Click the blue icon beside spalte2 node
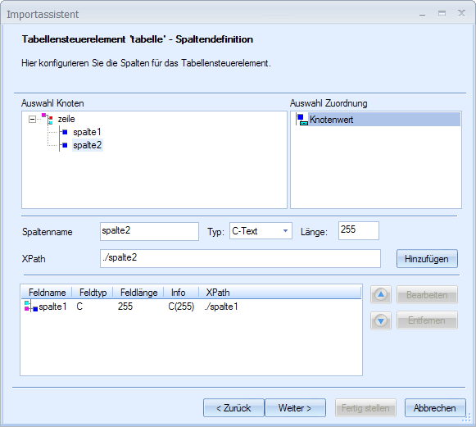 click(65, 145)
